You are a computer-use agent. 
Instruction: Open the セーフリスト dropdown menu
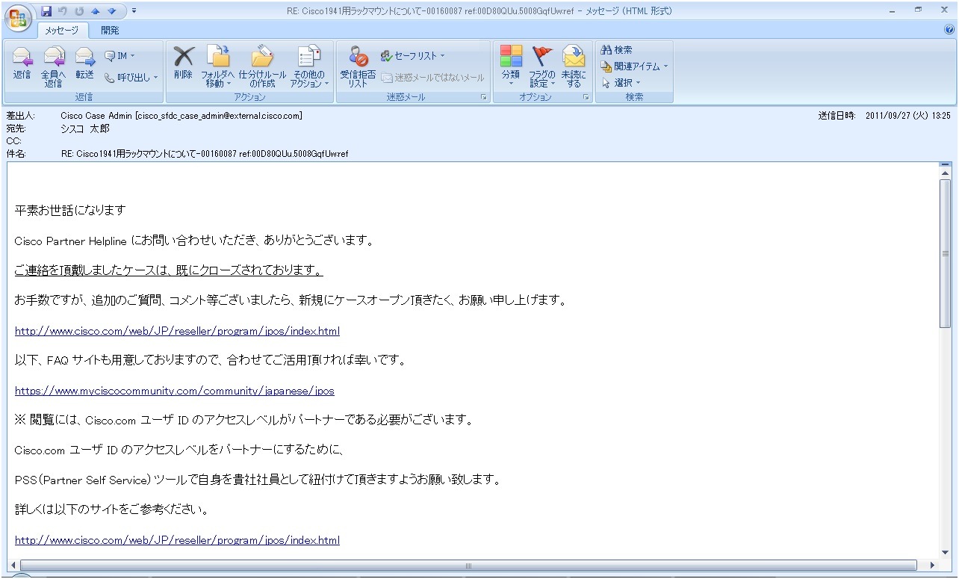click(x=412, y=55)
